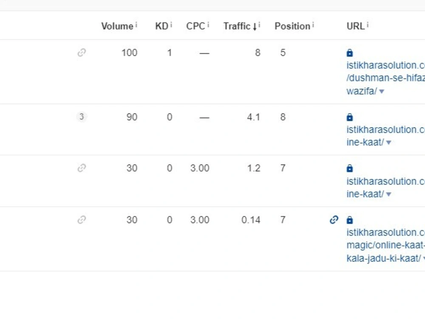Click the blue chain link icon before the last URL
This screenshot has width=425, height=319.
point(334,219)
